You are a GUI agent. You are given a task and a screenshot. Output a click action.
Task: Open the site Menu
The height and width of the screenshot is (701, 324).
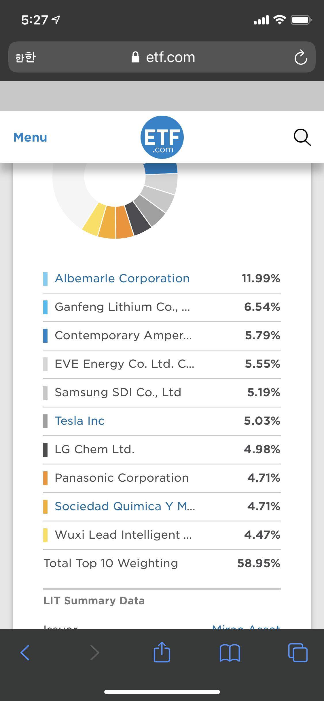pos(30,137)
